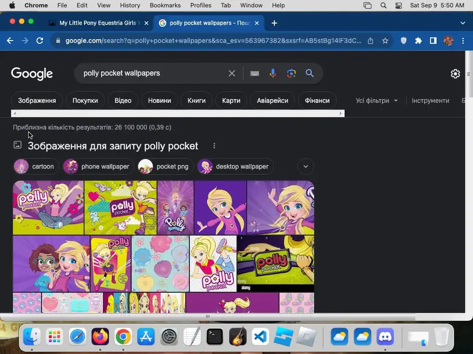This screenshot has width=473, height=354.
Task: Open the shield extension icon
Action: [x=403, y=41]
